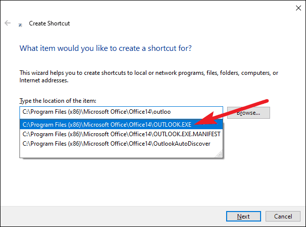Image resolution: width=306 pixels, height=227 pixels.
Task: Go back using the wizard's back arrow
Action: [x=7, y=23]
